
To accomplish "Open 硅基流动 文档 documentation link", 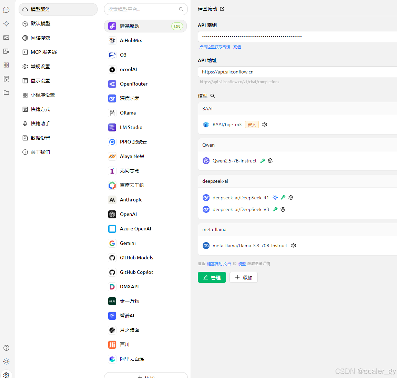I will 219,264.
